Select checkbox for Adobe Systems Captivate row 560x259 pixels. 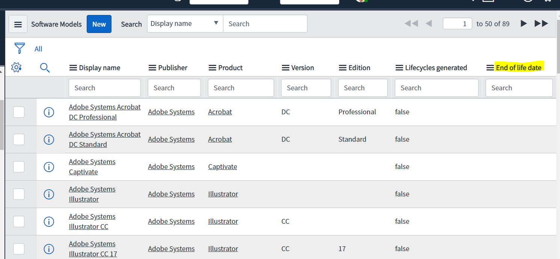coord(19,167)
